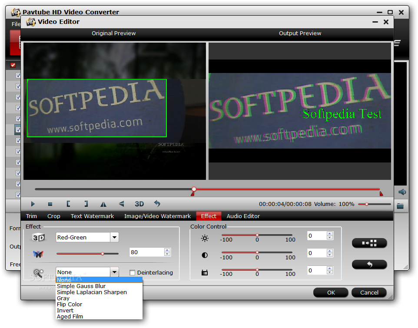Collapse the special effect None dropdown arrow

click(x=114, y=272)
